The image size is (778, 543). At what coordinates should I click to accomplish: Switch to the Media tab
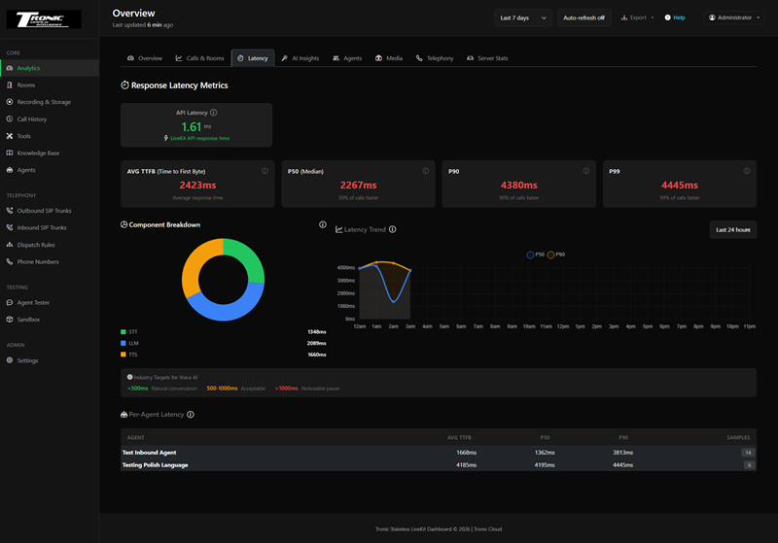[388, 58]
